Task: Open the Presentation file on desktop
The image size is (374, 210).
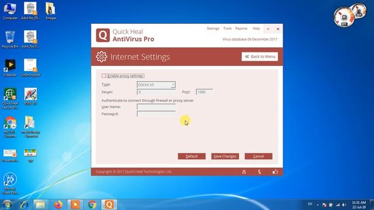Action: (10, 156)
